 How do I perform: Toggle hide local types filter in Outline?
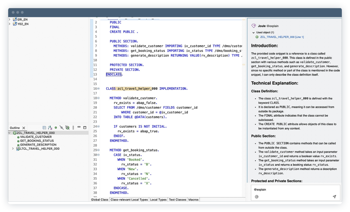pyautogui.click(x=67, y=127)
